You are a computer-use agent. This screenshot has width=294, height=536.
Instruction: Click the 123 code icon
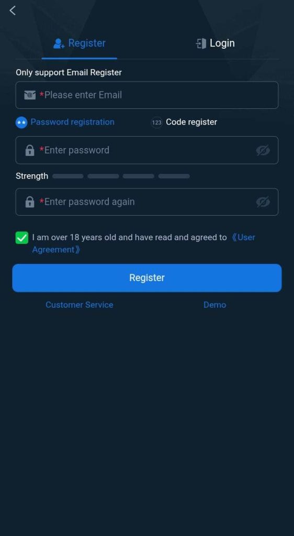coord(157,122)
